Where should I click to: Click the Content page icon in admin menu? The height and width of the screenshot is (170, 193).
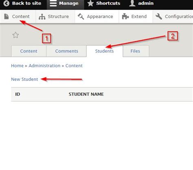6,16
